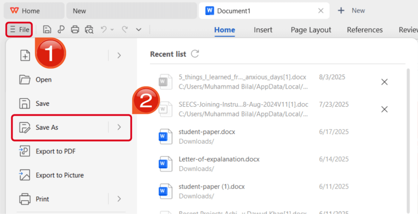The height and width of the screenshot is (214, 418).
Task: Click the Export to PDF menu icon
Action: coord(25,151)
